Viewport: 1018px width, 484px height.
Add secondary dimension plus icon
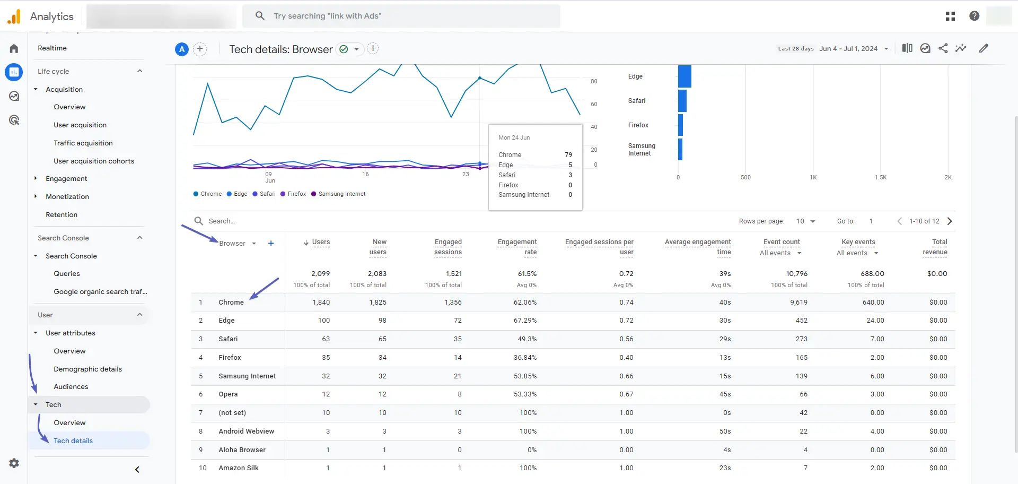(271, 243)
